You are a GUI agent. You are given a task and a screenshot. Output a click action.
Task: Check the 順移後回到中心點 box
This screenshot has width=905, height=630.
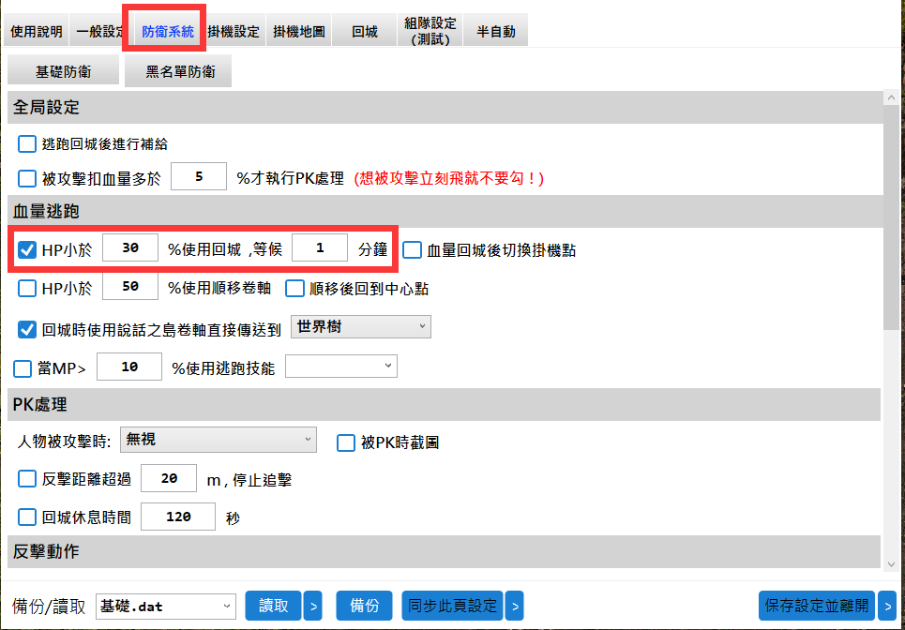294,289
